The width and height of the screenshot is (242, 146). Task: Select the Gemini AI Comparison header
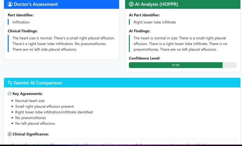(122, 83)
